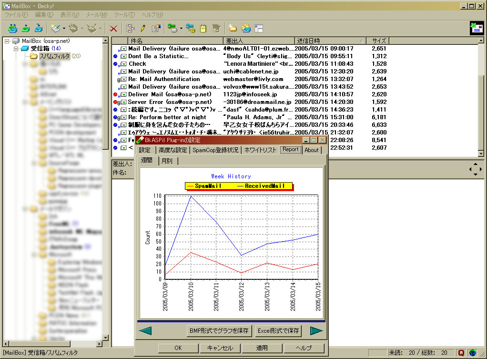Select the About tab
487x359 pixels.
click(312, 150)
